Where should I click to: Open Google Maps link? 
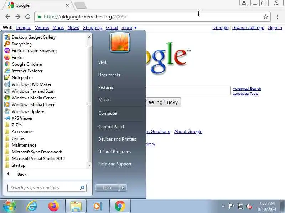point(58,28)
